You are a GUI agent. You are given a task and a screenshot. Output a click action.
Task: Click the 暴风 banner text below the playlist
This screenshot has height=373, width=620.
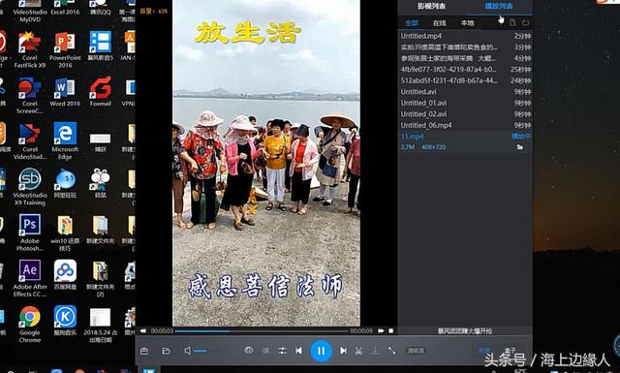(x=465, y=330)
